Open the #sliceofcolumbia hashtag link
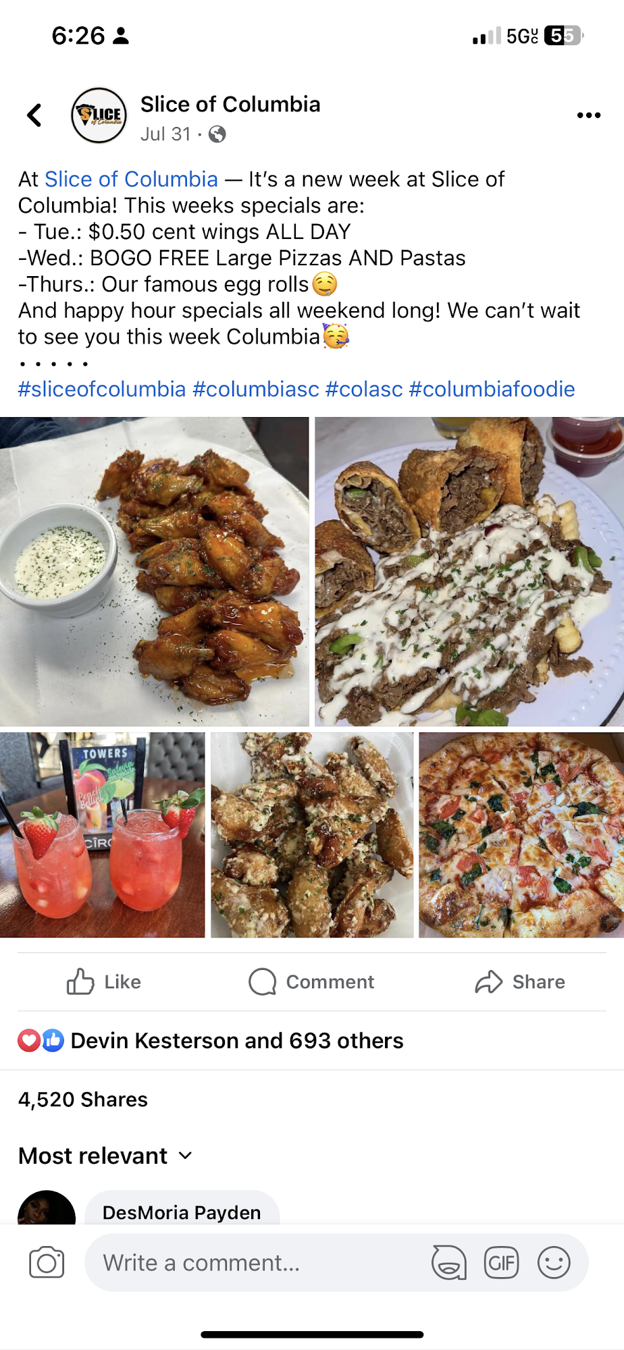624x1350 pixels. [x=102, y=389]
